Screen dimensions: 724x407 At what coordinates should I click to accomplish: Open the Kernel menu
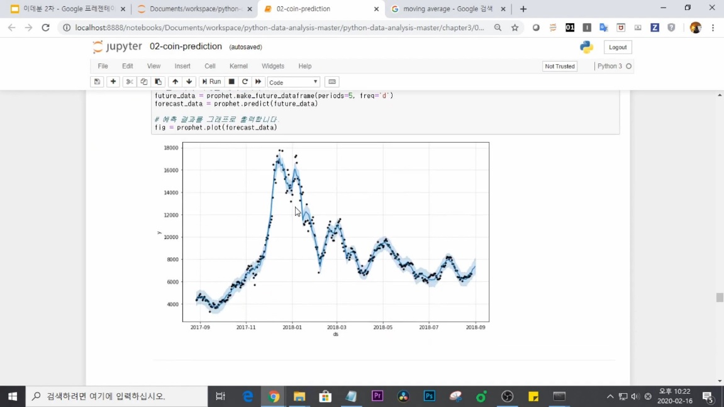coord(238,66)
